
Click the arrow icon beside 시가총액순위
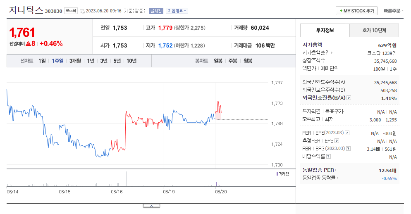point(332,52)
